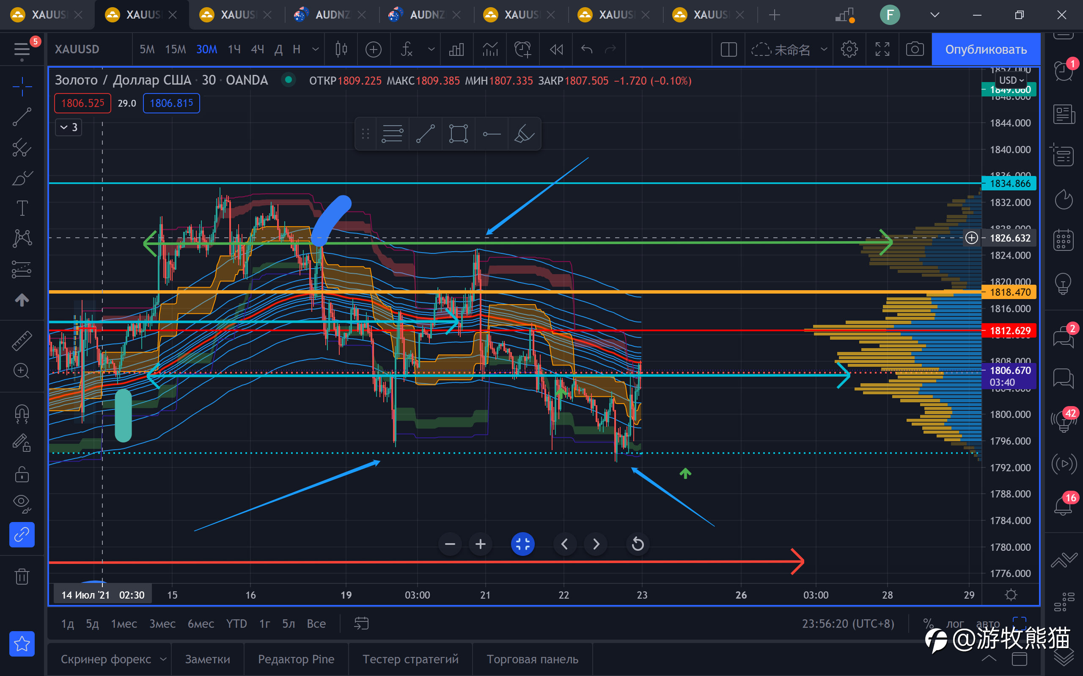Switch to the first AUDNZ browser tab
Screen dimensions: 1083x676
pos(332,15)
